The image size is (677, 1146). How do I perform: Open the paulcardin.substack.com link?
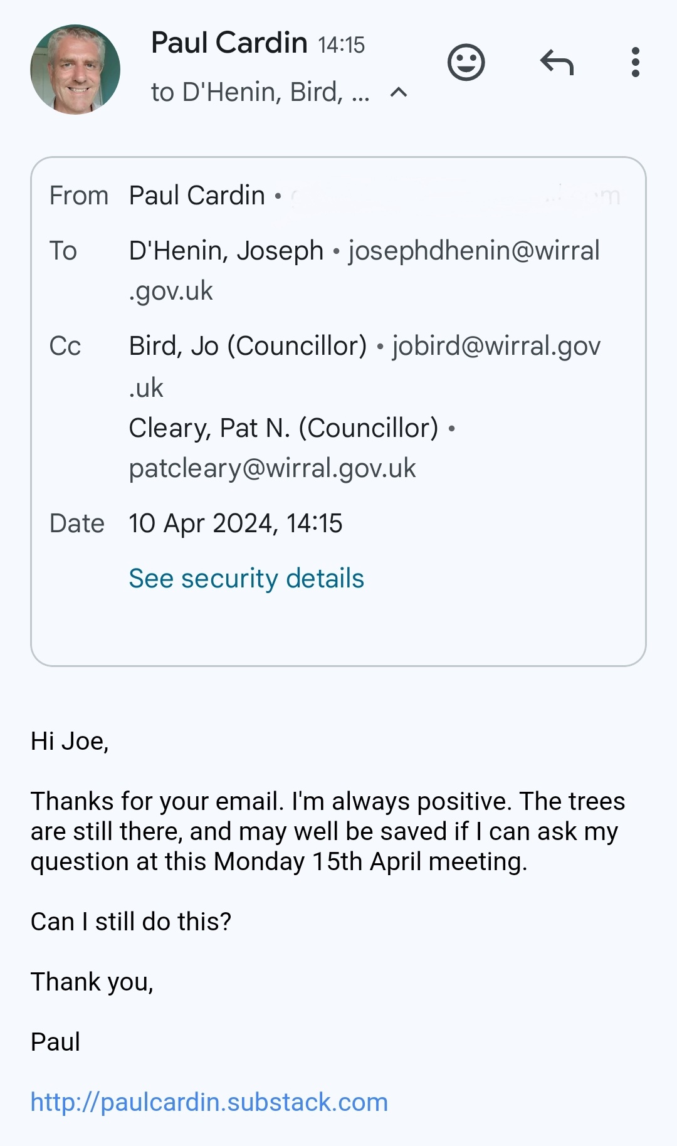(x=209, y=1102)
